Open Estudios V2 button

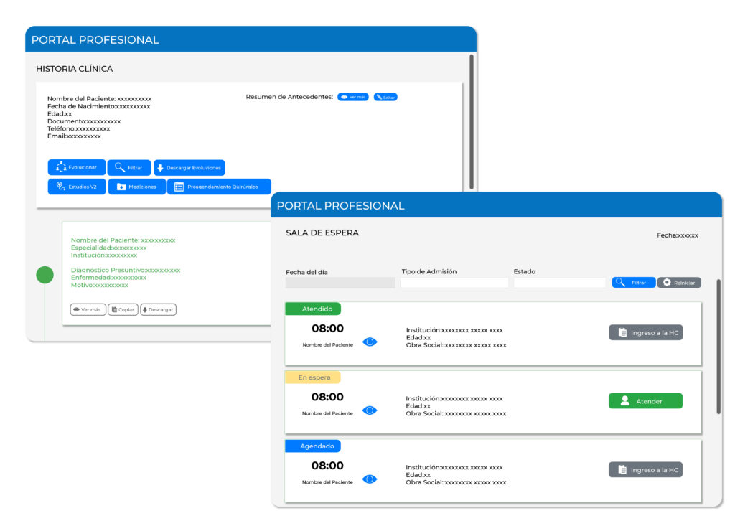pyautogui.click(x=77, y=187)
